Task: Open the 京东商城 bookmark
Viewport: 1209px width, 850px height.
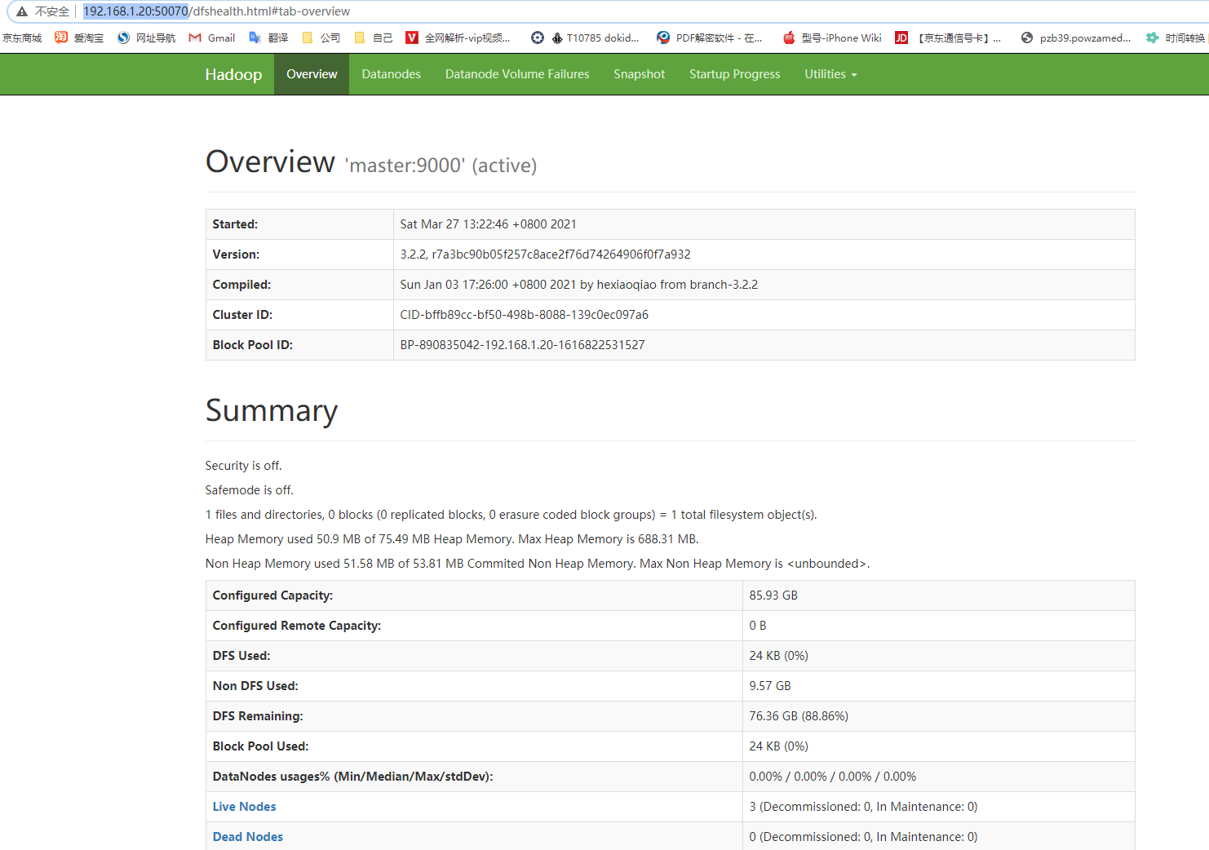Action: pos(22,38)
